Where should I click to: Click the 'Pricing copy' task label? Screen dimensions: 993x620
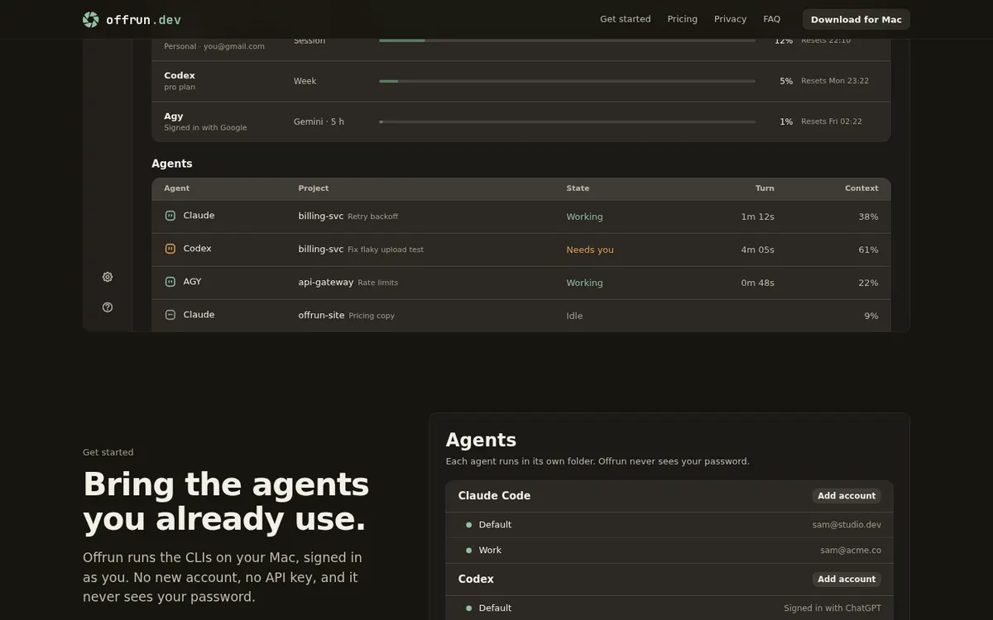pyautogui.click(x=372, y=316)
